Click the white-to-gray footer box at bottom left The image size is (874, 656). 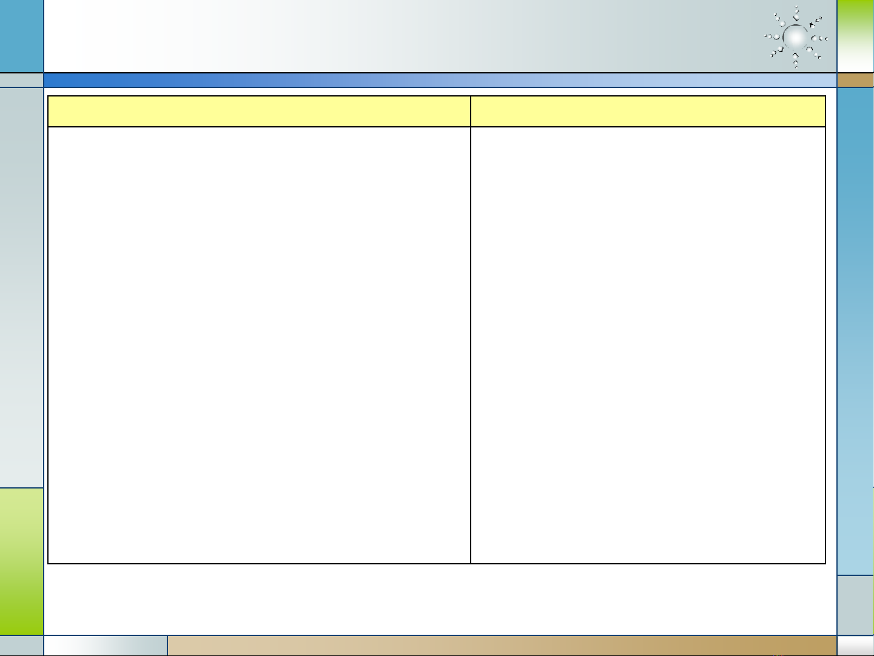click(106, 646)
